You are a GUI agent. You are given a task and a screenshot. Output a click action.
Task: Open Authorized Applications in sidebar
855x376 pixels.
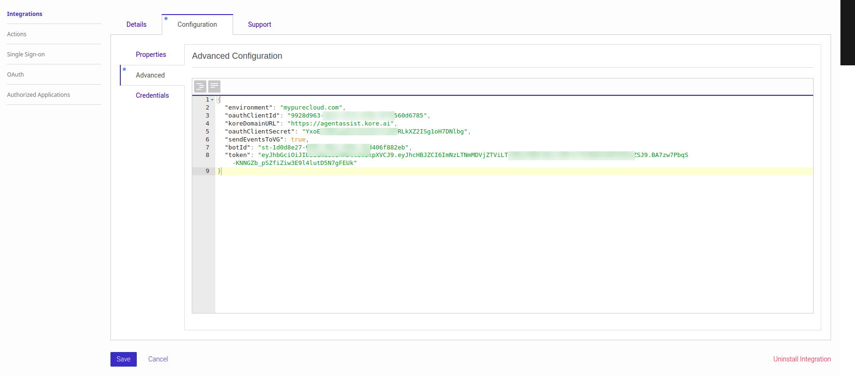39,95
